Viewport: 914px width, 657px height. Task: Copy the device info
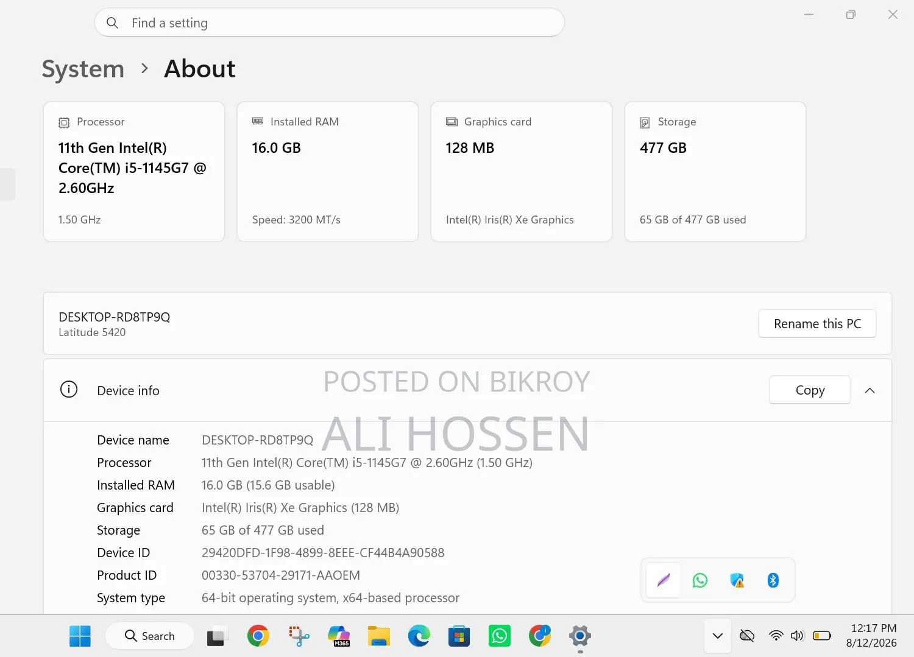click(x=810, y=390)
